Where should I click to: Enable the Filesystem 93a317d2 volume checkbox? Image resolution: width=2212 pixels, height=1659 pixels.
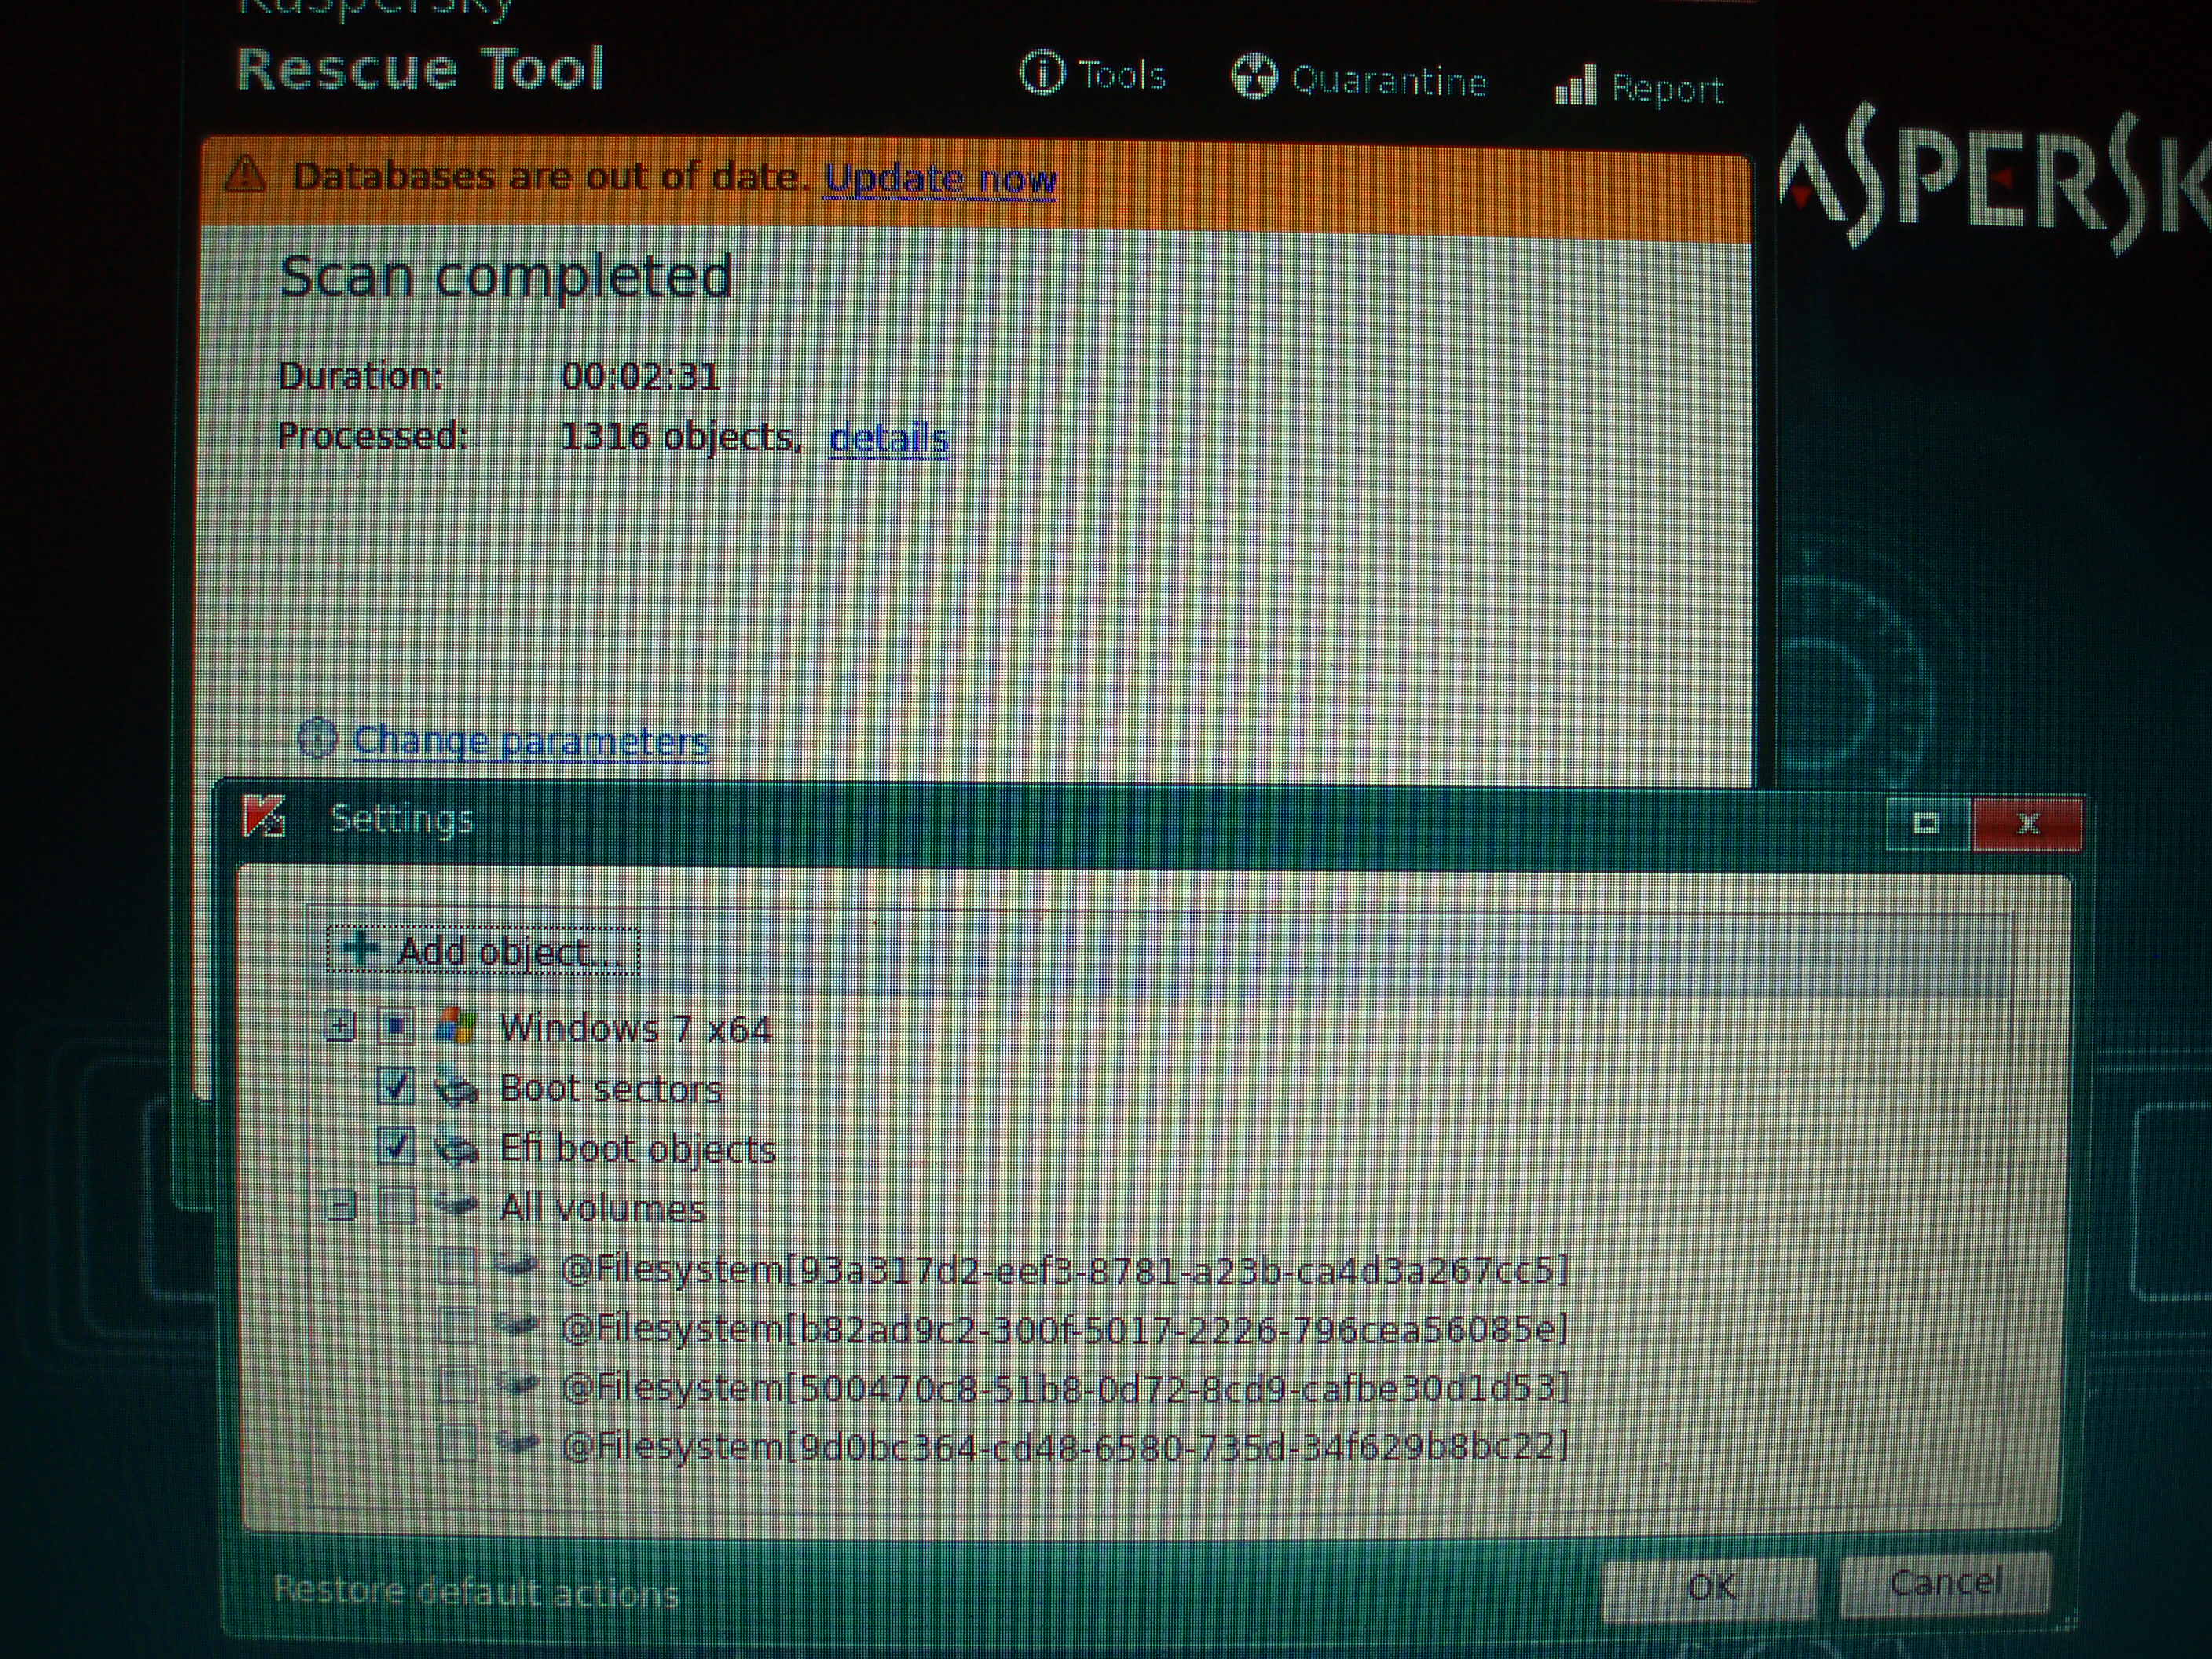pyautogui.click(x=456, y=1267)
